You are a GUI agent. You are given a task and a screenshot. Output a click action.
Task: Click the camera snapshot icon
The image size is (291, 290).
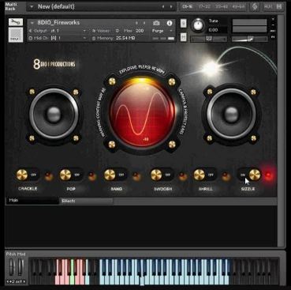click(x=156, y=23)
